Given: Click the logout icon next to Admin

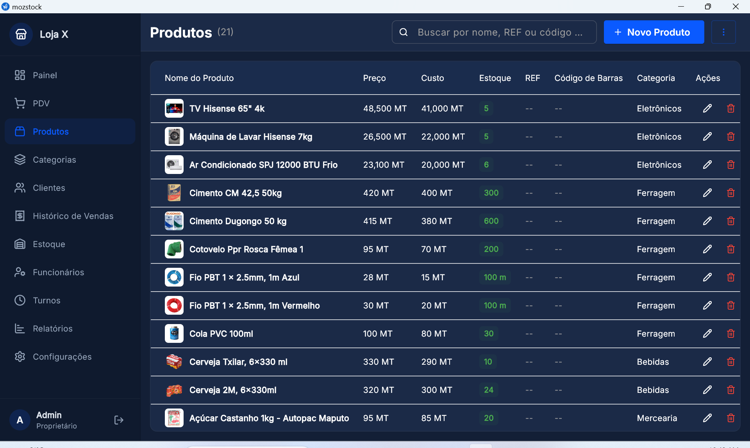Looking at the screenshot, I should [x=118, y=419].
